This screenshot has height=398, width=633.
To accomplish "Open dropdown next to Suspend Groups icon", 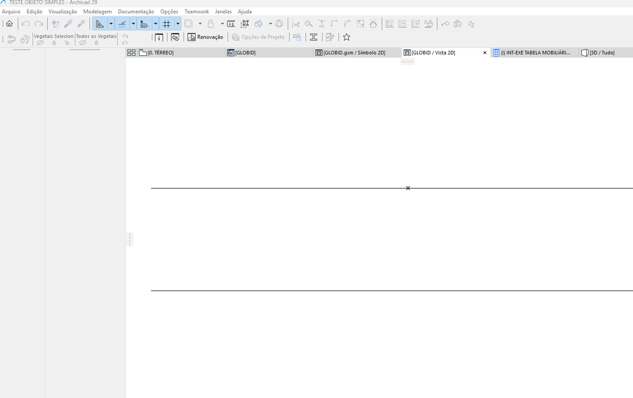I will click(222, 24).
